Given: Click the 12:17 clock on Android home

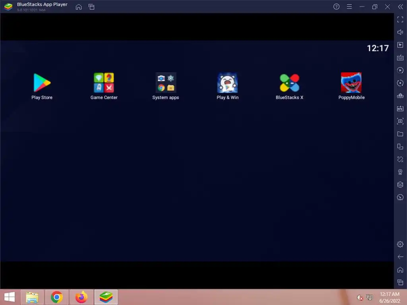Looking at the screenshot, I should click(378, 48).
